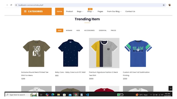Switch to the ESSENTIAL tab

point(103,31)
